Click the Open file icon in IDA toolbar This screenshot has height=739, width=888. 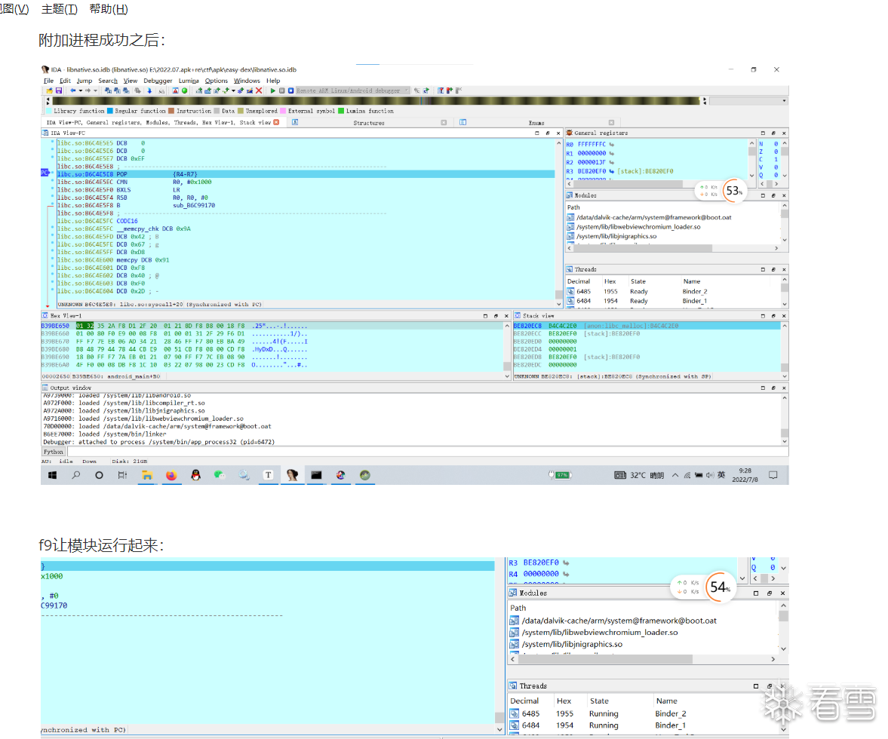click(x=49, y=90)
